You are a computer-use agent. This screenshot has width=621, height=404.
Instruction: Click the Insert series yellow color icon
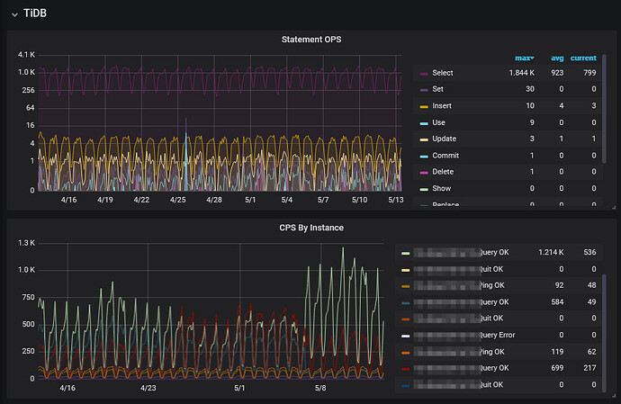423,106
